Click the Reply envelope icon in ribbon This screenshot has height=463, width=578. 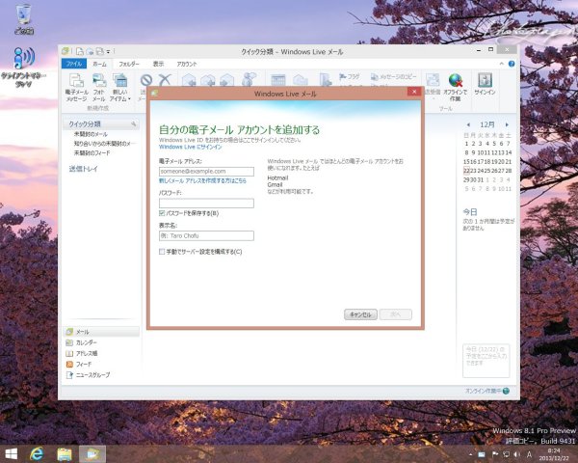[x=189, y=80]
